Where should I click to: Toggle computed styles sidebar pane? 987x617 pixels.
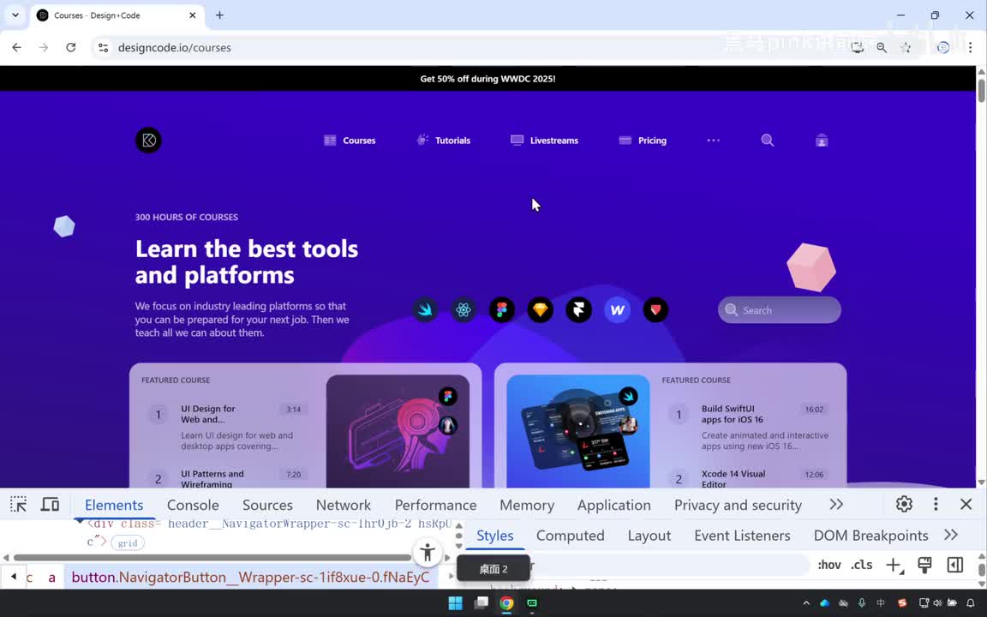(955, 565)
